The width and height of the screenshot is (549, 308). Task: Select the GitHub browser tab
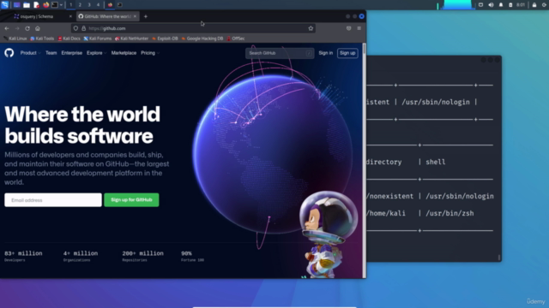108,16
